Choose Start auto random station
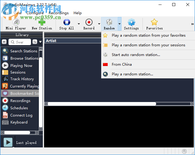The height and width of the screenshot is (155, 195). click(148, 55)
